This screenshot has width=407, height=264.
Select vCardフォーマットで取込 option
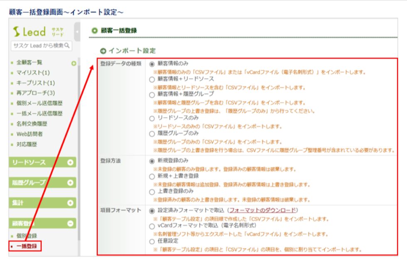tap(152, 225)
